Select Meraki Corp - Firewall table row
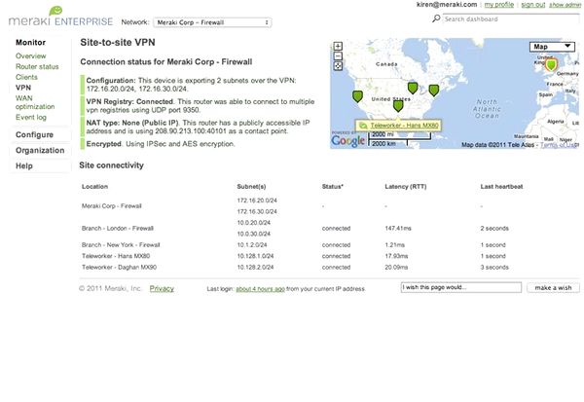Screen dimensions: 584x402 pyautogui.click(x=330, y=205)
